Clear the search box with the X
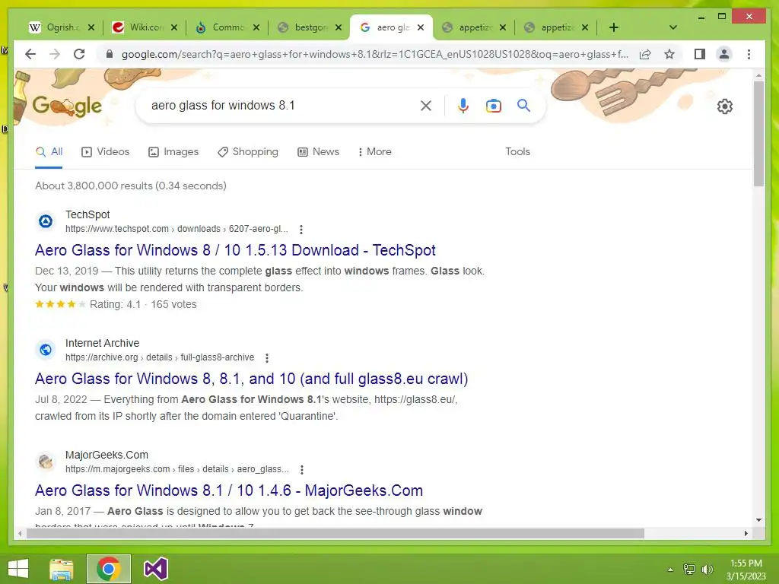This screenshot has height=584, width=779. 426,106
